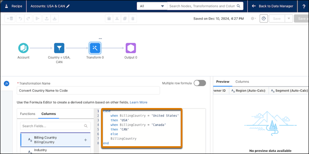Click the upload recipe icon
The width and height of the screenshot is (309, 154).
coord(47,18)
